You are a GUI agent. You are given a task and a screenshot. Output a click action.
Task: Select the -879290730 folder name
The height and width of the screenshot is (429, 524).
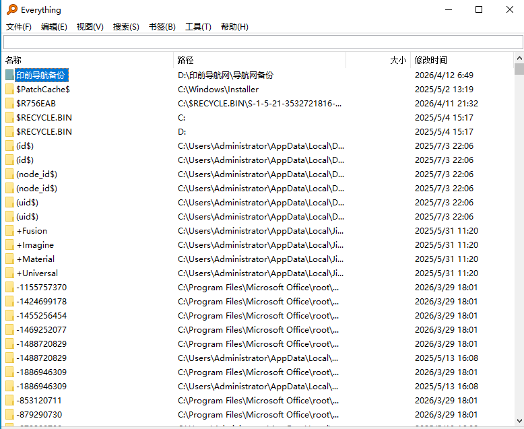click(39, 415)
